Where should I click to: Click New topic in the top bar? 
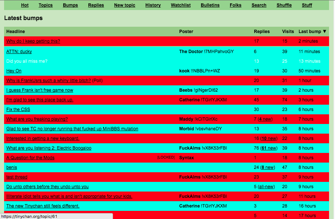coord(125,5)
